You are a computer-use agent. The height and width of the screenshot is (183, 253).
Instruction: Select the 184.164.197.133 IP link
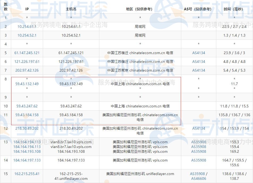pyautogui.click(x=27, y=160)
